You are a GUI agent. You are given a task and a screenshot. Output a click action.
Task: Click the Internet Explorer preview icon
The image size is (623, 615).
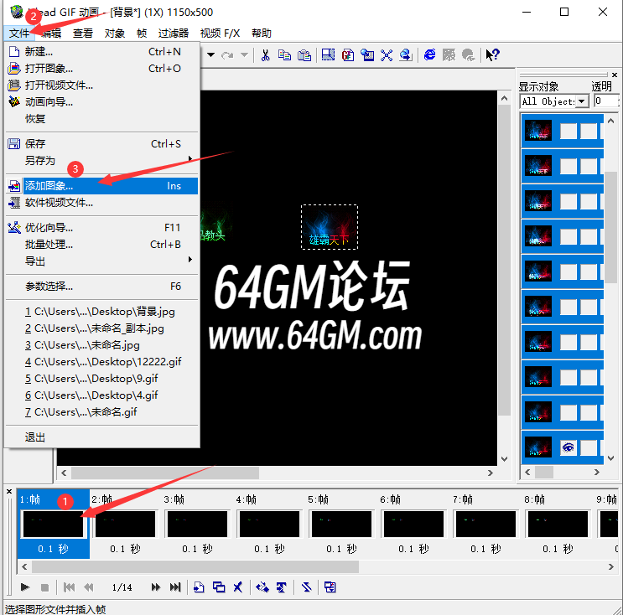click(429, 54)
